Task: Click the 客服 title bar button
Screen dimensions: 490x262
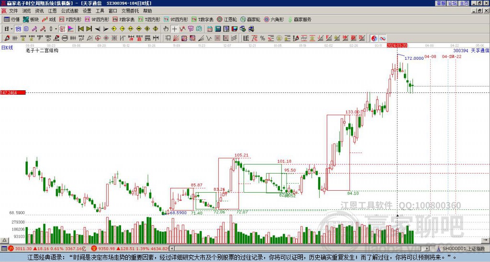Action: click(x=441, y=3)
